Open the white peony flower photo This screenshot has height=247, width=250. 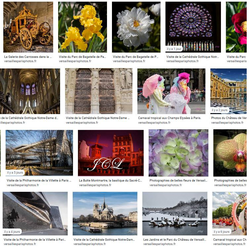pyautogui.click(x=136, y=27)
